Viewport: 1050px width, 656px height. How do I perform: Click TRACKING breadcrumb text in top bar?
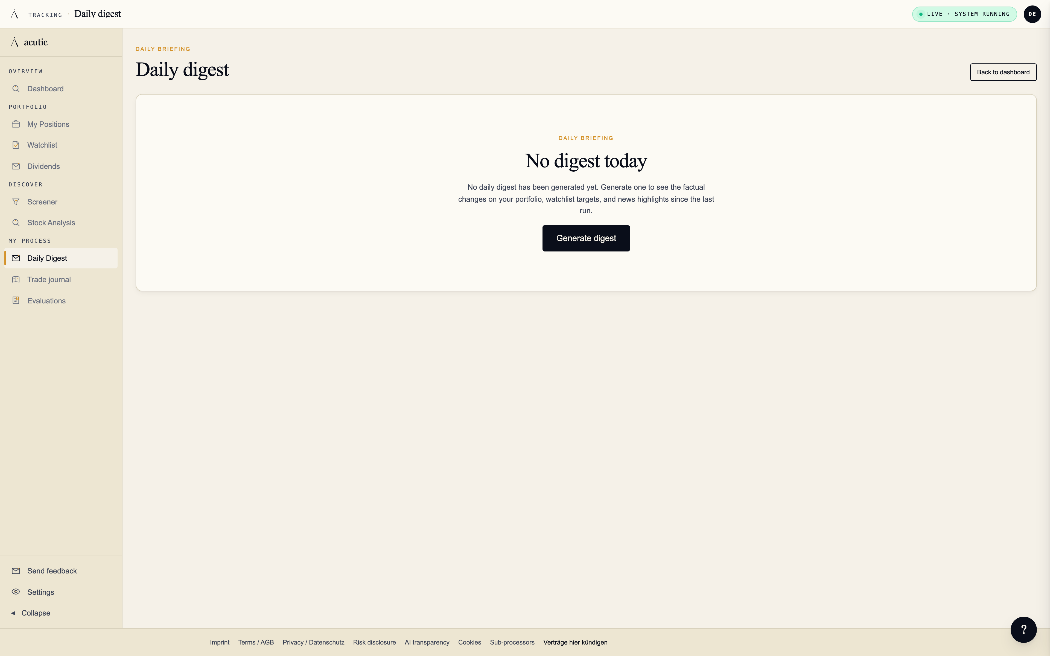[x=45, y=15]
